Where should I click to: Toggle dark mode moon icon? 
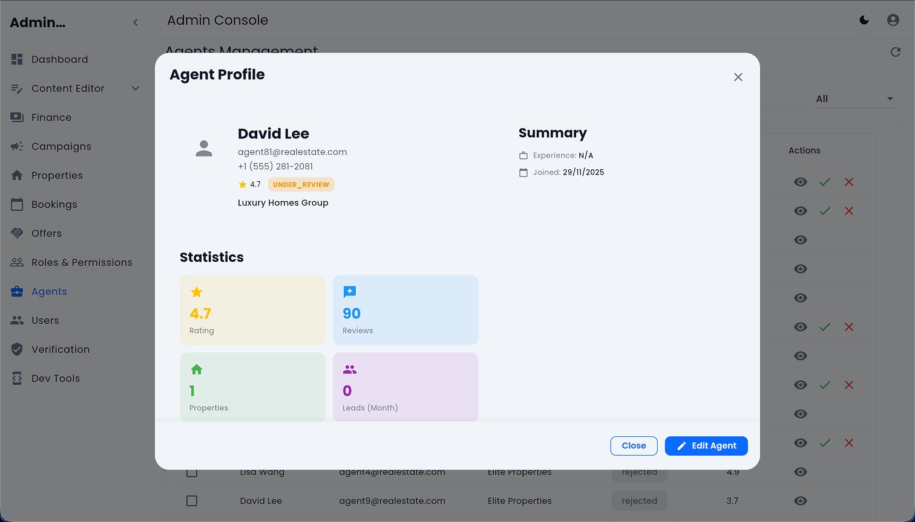[x=864, y=20]
